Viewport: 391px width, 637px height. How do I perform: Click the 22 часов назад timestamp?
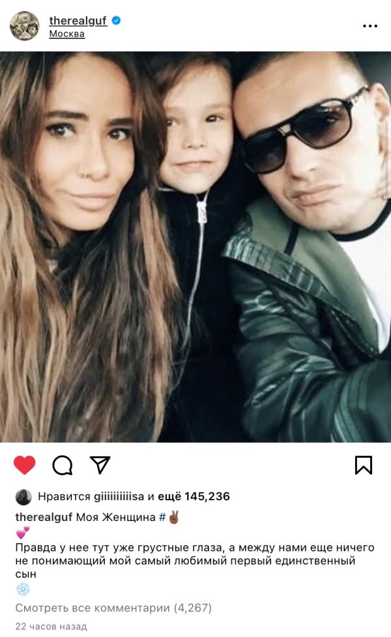[51, 627]
